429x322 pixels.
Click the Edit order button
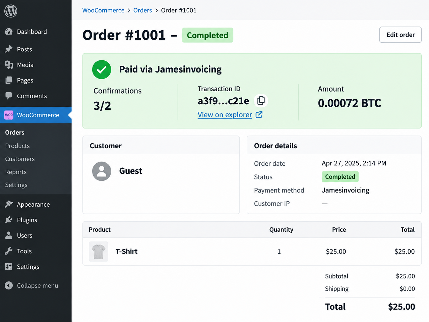(401, 35)
